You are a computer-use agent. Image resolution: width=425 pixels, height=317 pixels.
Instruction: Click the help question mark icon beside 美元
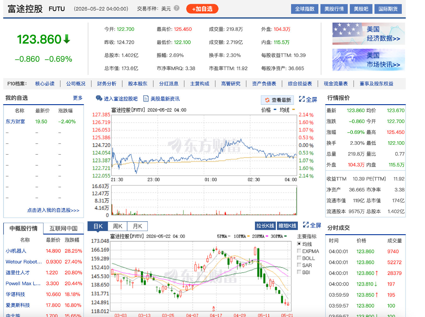tap(177, 8)
